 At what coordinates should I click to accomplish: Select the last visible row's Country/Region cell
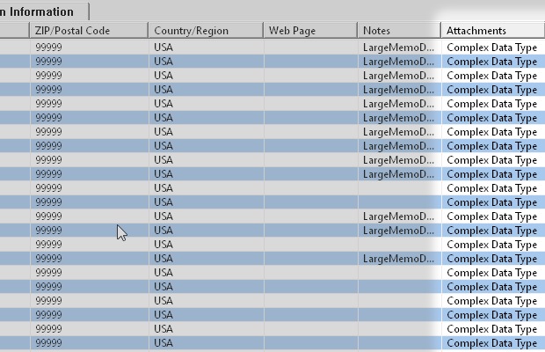[x=205, y=343]
